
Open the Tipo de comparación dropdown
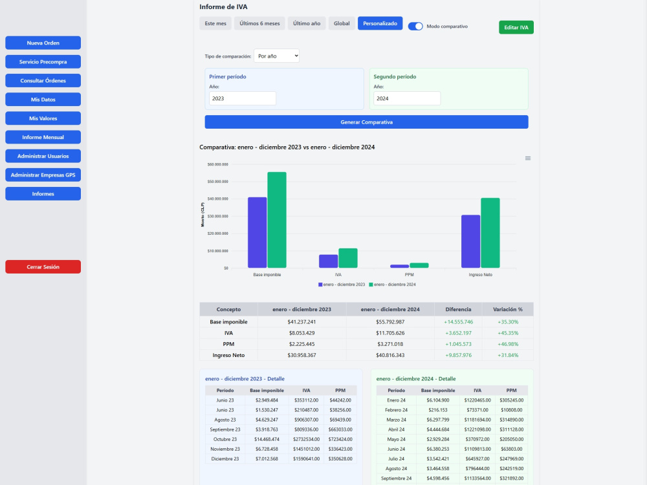click(x=276, y=56)
